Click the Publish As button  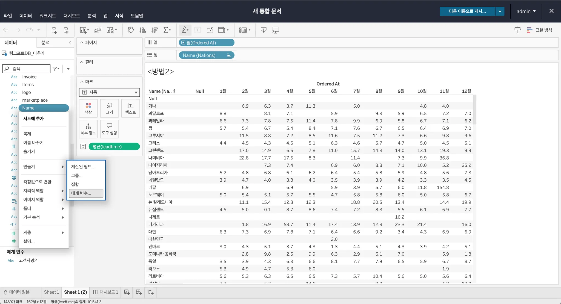[467, 11]
